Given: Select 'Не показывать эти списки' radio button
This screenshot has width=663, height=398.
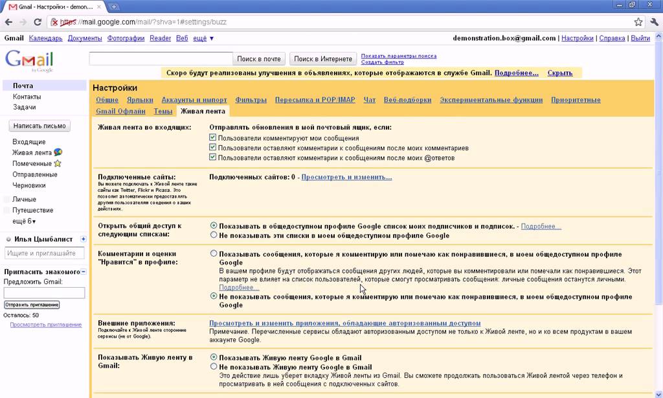Looking at the screenshot, I should [x=214, y=235].
